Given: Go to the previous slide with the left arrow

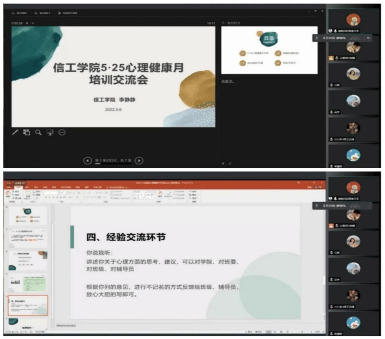Looking at the screenshot, I should tap(87, 161).
